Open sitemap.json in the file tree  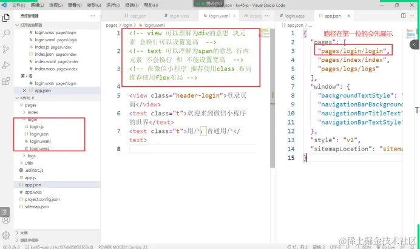click(x=57, y=206)
